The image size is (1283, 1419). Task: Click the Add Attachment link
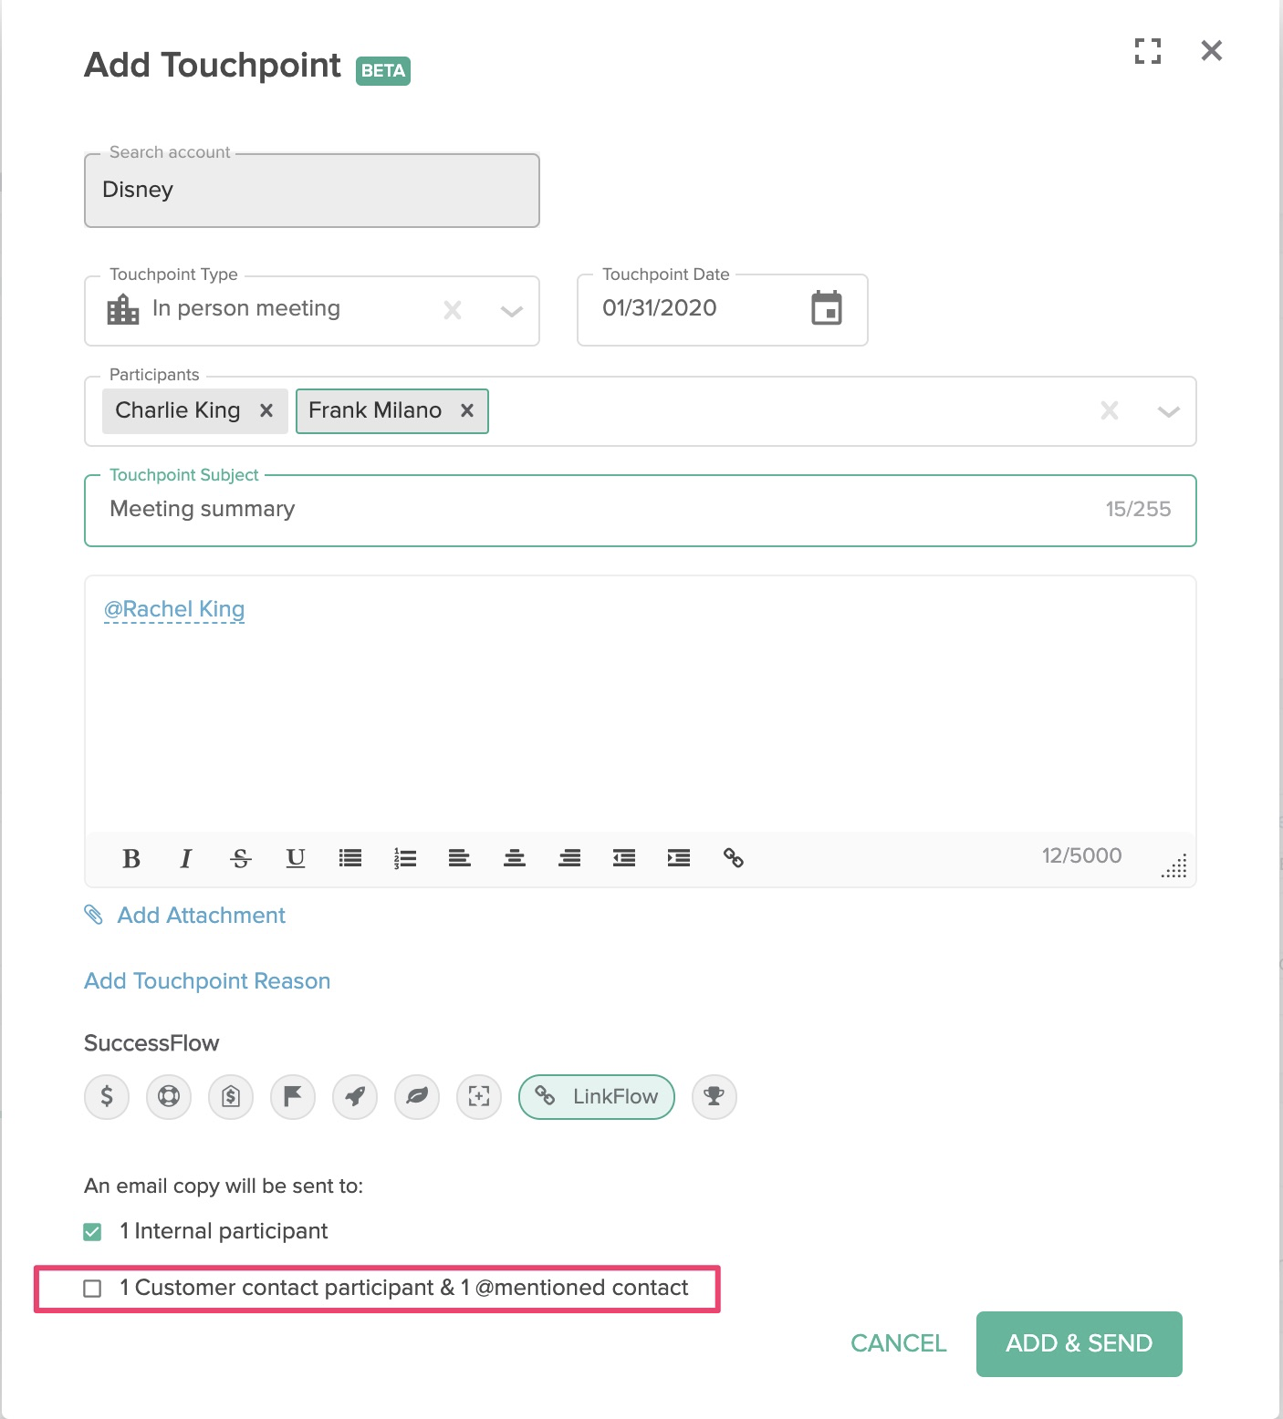(x=202, y=915)
